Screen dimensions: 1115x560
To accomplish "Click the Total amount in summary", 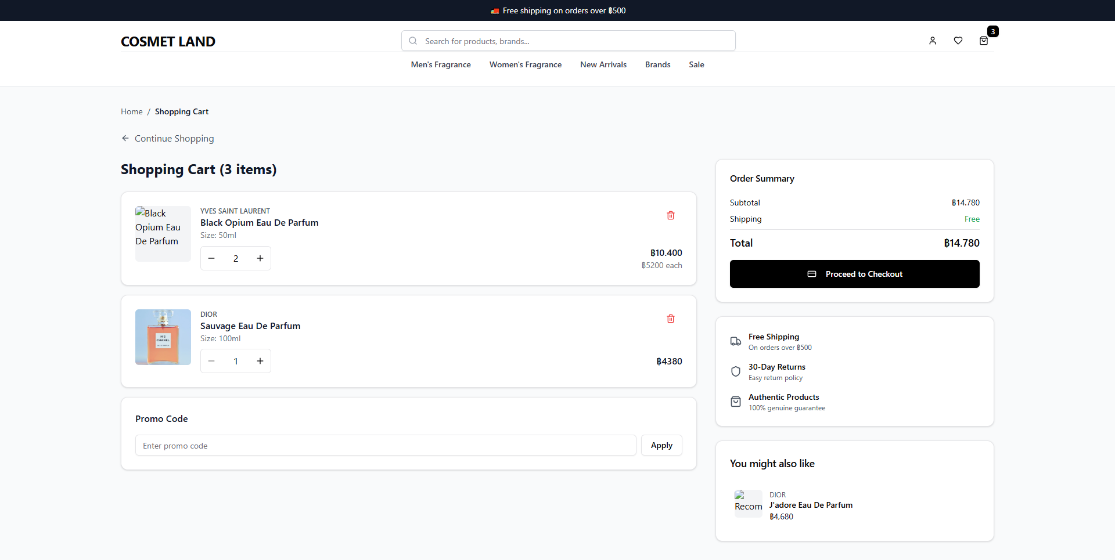I will pyautogui.click(x=962, y=243).
